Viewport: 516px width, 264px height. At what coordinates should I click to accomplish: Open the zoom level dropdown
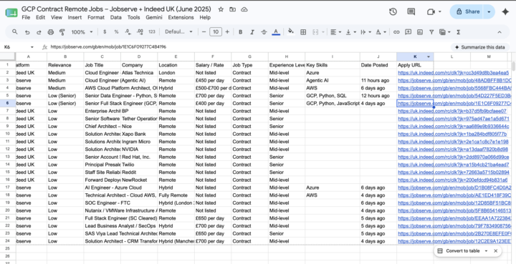point(82,32)
